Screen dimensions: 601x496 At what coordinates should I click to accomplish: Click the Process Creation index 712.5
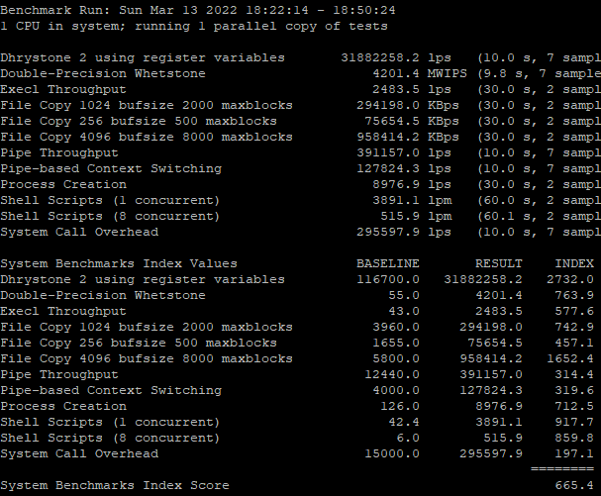pos(574,406)
